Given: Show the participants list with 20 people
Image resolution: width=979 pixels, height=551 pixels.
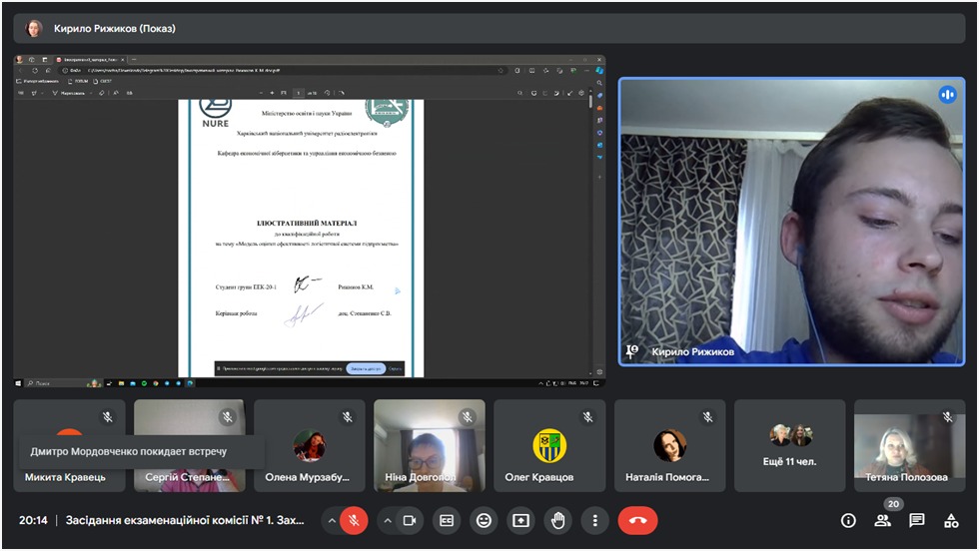Looking at the screenshot, I should pos(882,520).
